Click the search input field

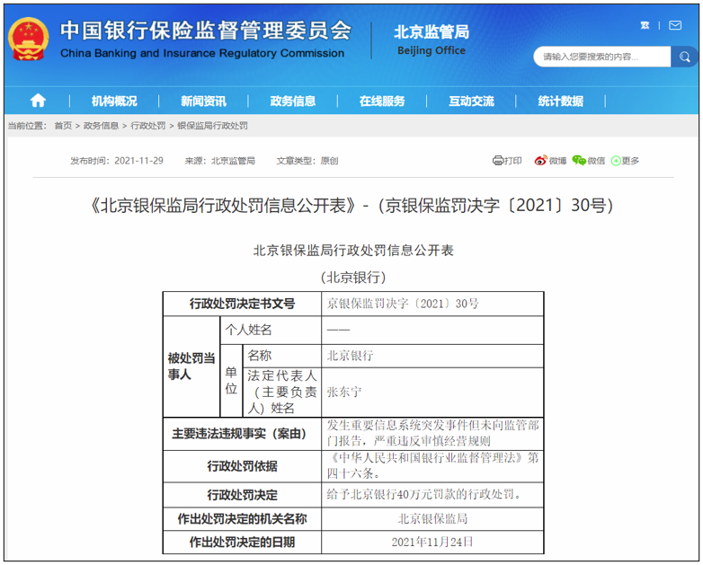pos(602,57)
